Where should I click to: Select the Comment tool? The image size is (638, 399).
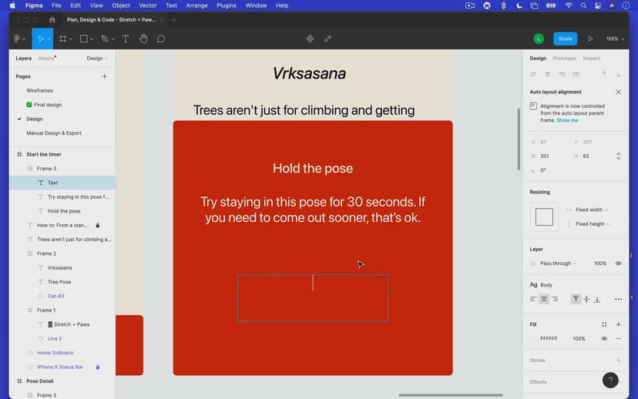tap(161, 39)
